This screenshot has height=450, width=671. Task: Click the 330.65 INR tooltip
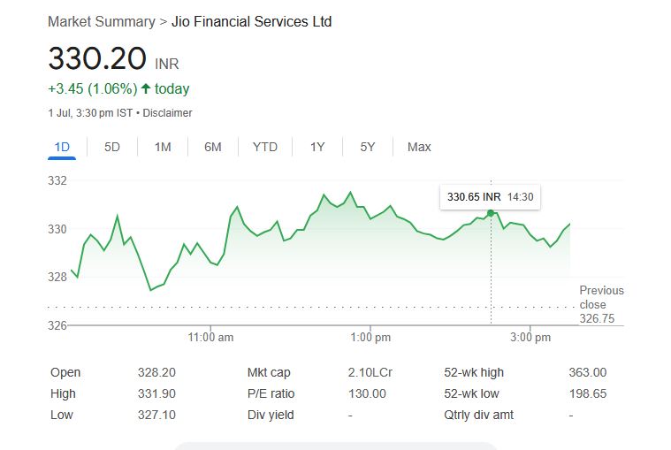click(490, 197)
